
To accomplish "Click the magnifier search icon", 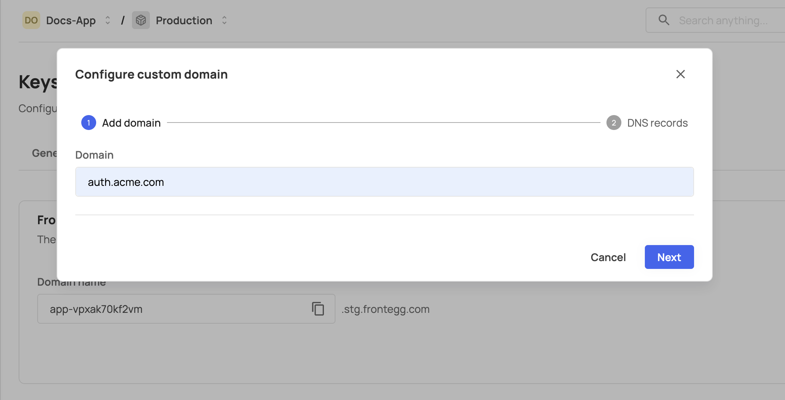I will coord(664,20).
